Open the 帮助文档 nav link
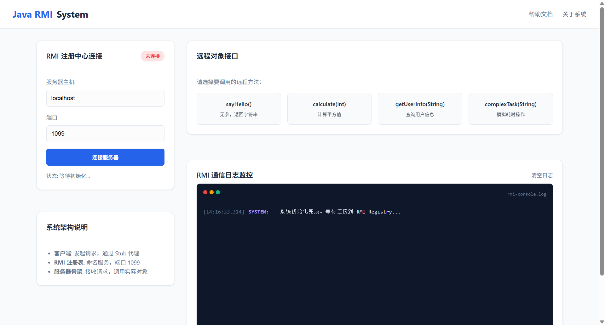This screenshot has width=605, height=325. [541, 14]
